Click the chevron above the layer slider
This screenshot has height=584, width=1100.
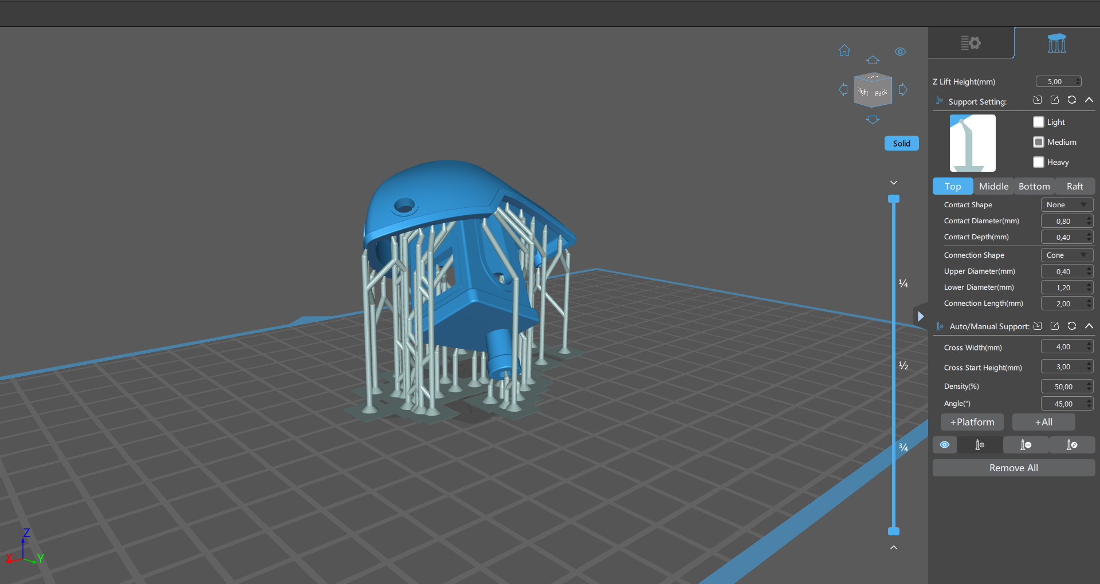point(894,183)
